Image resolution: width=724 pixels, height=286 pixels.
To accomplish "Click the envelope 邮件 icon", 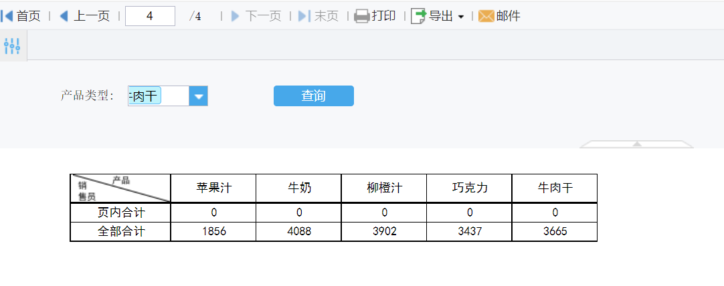I will click(486, 17).
